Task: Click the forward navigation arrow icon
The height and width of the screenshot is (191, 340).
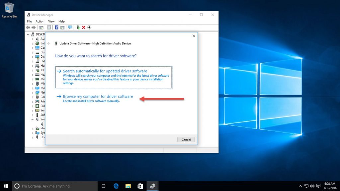Action: pyautogui.click(x=33, y=28)
